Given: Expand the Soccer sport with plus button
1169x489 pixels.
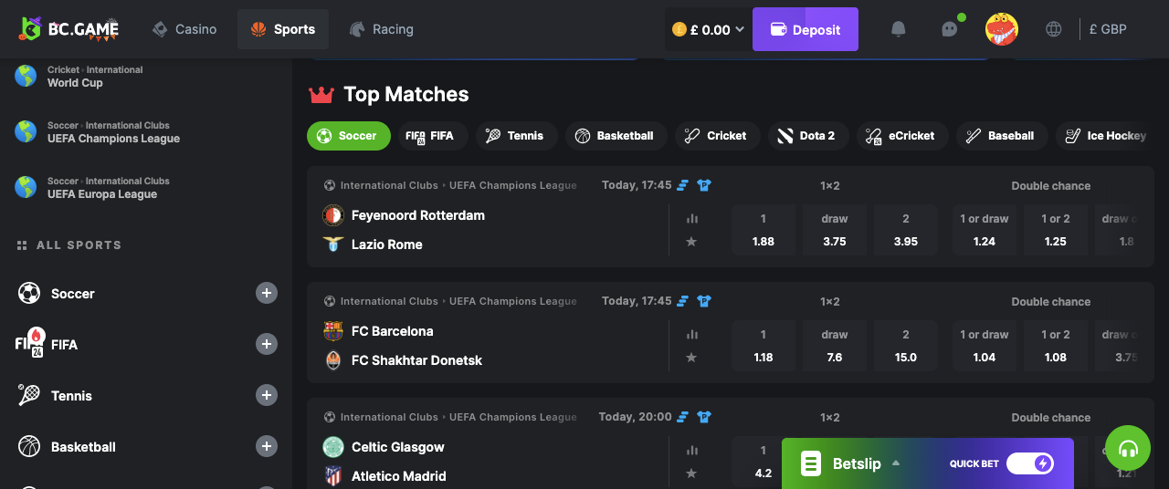Looking at the screenshot, I should pyautogui.click(x=266, y=293).
